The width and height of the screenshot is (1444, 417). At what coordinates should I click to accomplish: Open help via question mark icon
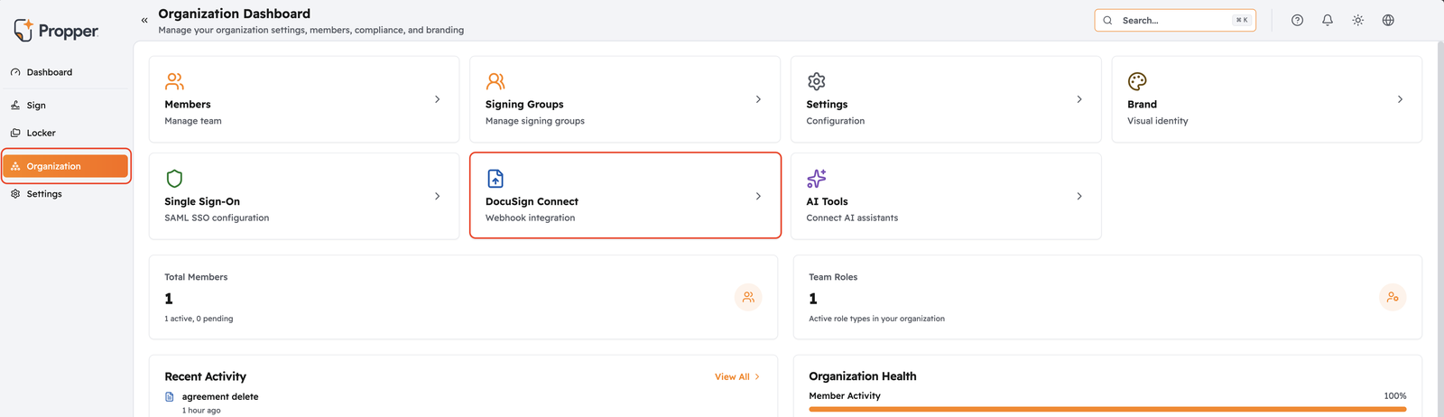pos(1297,20)
